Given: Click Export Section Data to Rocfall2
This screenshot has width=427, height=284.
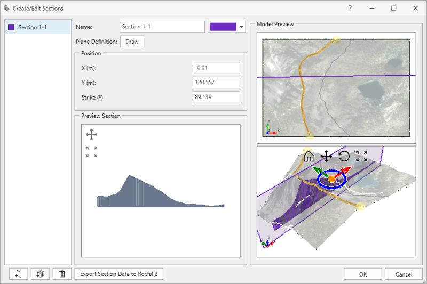Looking at the screenshot, I should point(118,274).
